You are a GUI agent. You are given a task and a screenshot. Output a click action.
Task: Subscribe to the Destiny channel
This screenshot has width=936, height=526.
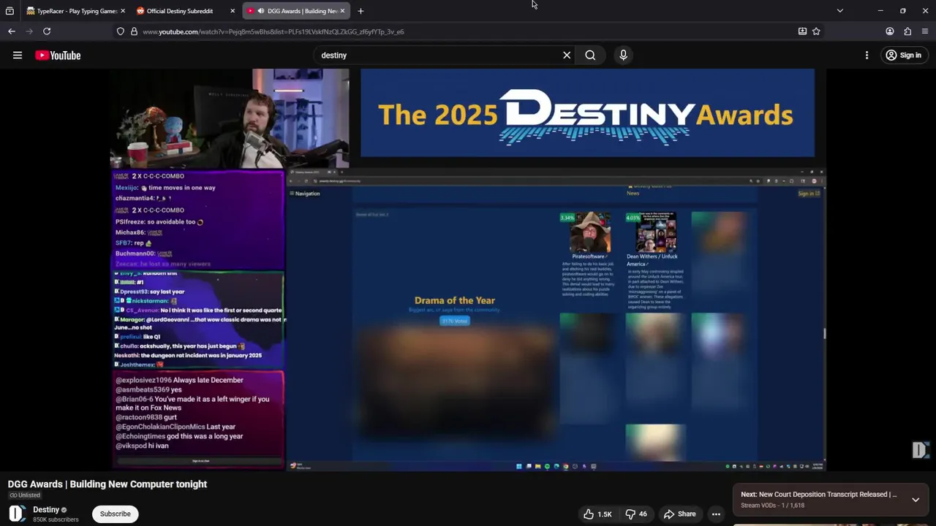click(x=115, y=514)
